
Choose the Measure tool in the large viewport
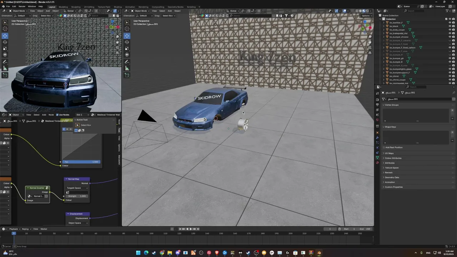[x=127, y=69]
